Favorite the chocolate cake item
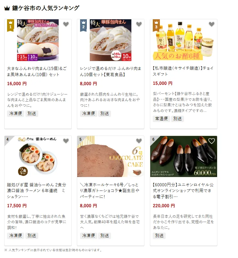238x258 pixels. coord(139,141)
